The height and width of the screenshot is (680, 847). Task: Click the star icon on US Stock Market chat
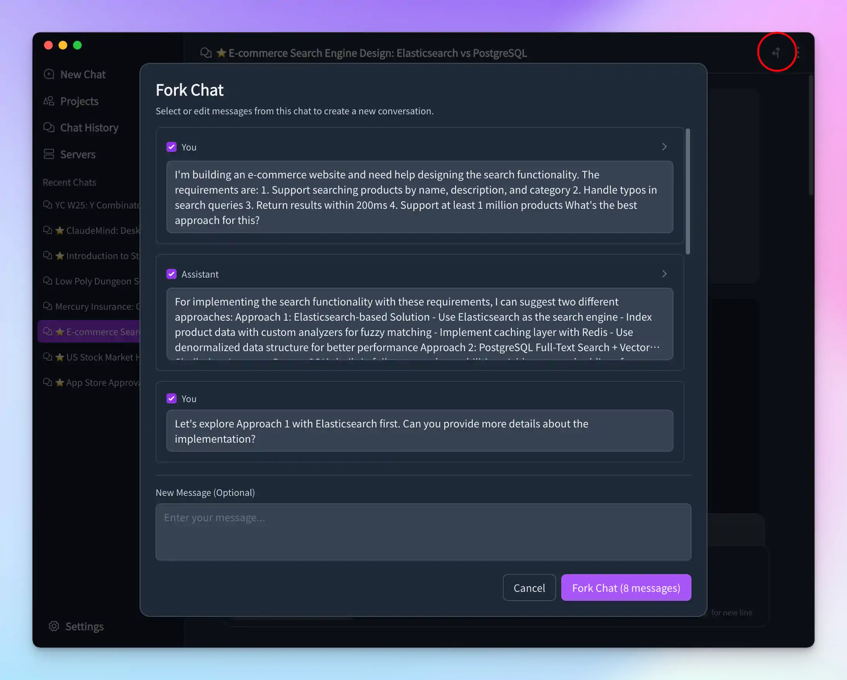[x=59, y=357]
